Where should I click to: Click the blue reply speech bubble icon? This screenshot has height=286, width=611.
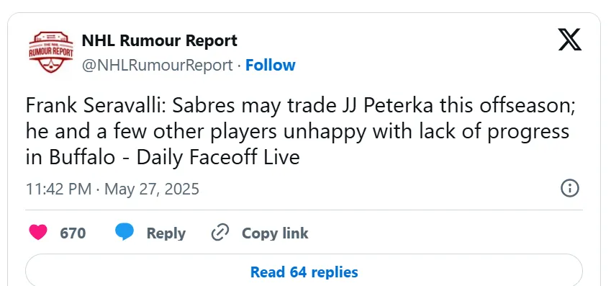click(x=125, y=233)
